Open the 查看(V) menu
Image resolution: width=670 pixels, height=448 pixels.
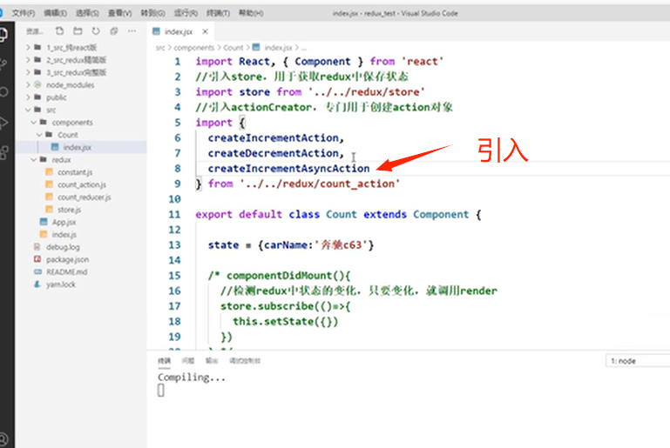coord(119,13)
